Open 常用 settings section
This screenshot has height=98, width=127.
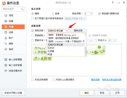[13, 15]
